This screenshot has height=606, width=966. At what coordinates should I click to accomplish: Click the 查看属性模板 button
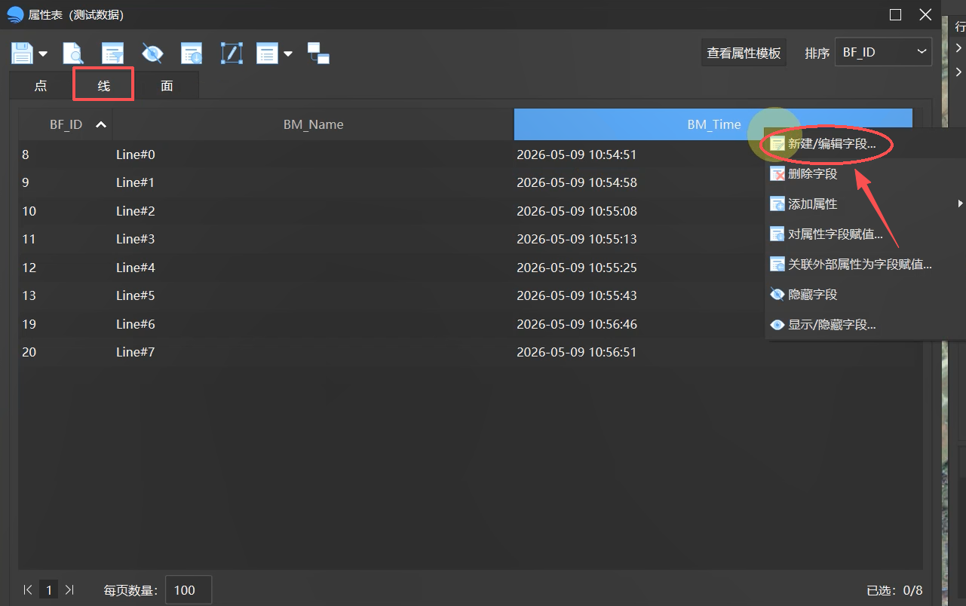coord(744,53)
